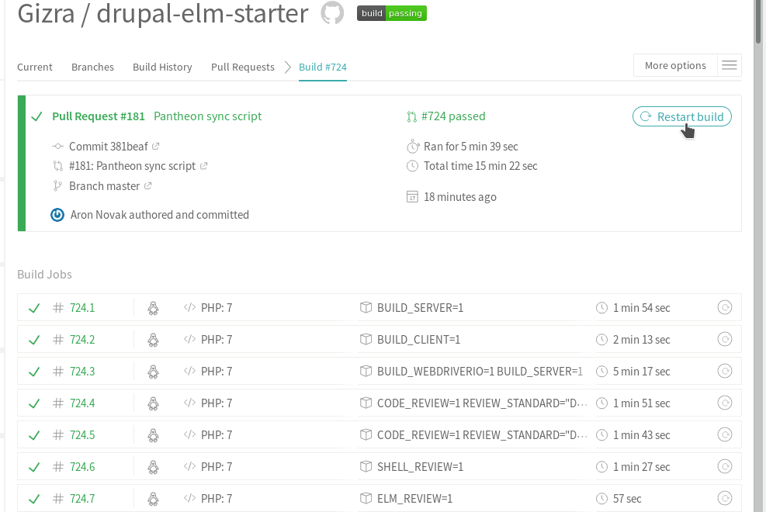Restart job 724.1 with its restart icon
Viewport: 766px width, 512px height.
coord(725,307)
